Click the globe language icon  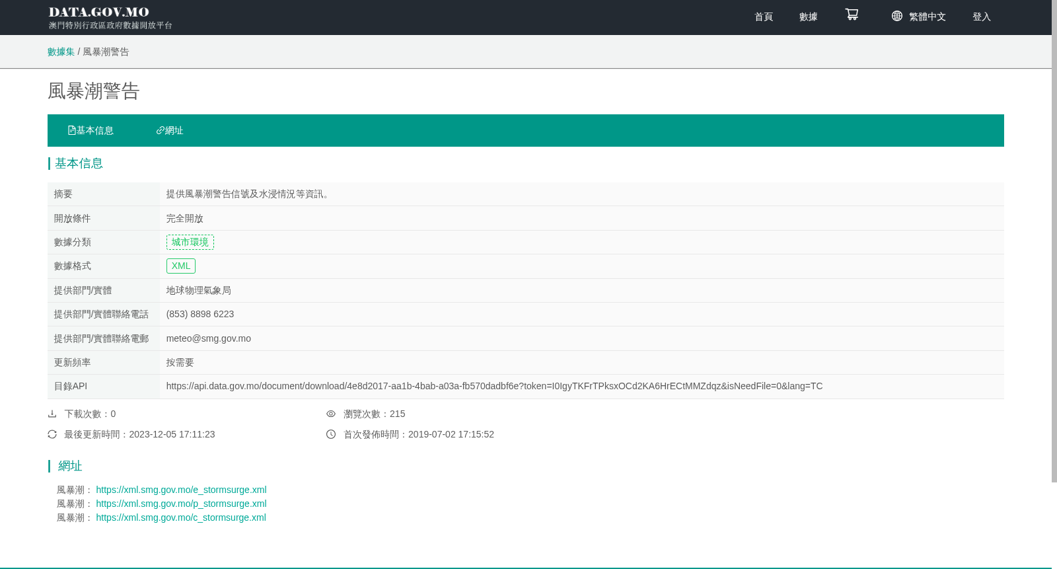pyautogui.click(x=896, y=16)
